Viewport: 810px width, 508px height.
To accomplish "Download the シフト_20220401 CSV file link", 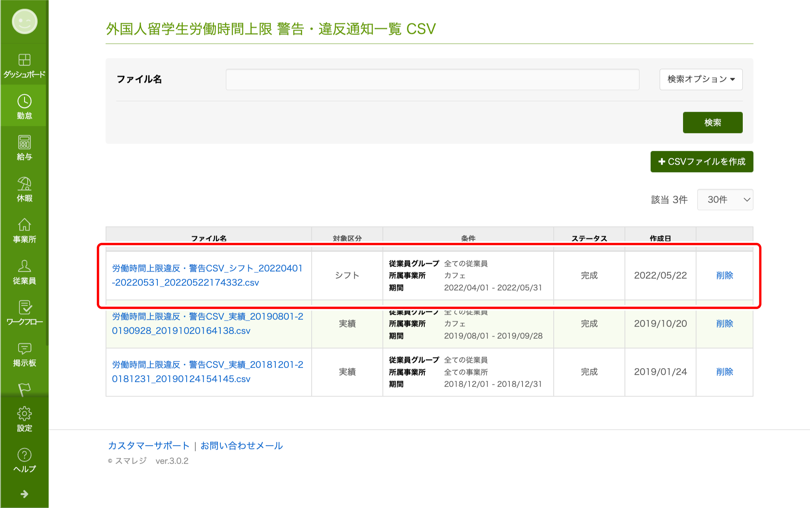I will coord(207,275).
